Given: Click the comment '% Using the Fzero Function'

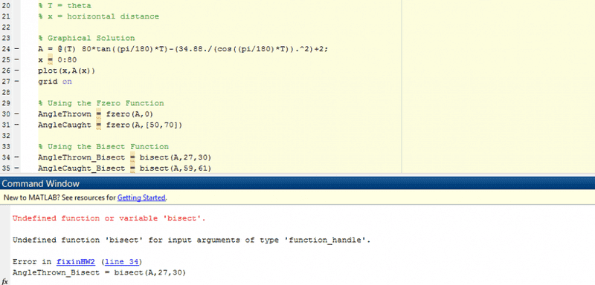Looking at the screenshot, I should coord(101,103).
